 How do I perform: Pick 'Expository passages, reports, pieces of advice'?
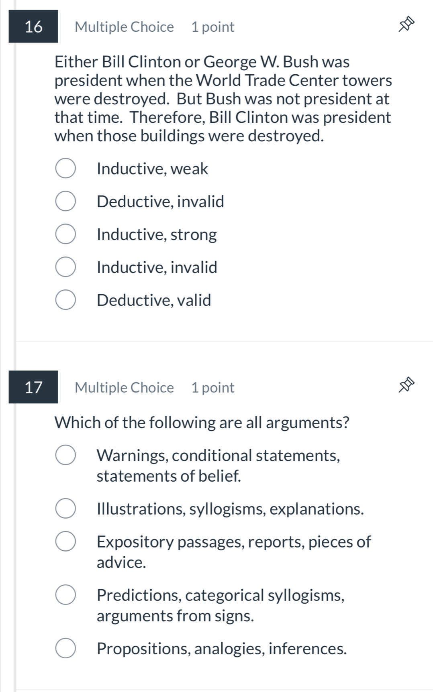pos(65,541)
